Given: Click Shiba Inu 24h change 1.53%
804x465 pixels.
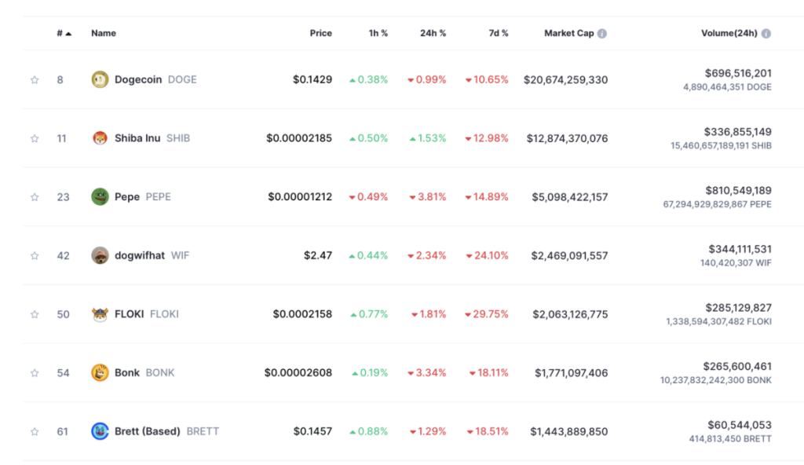Looking at the screenshot, I should pos(428,138).
